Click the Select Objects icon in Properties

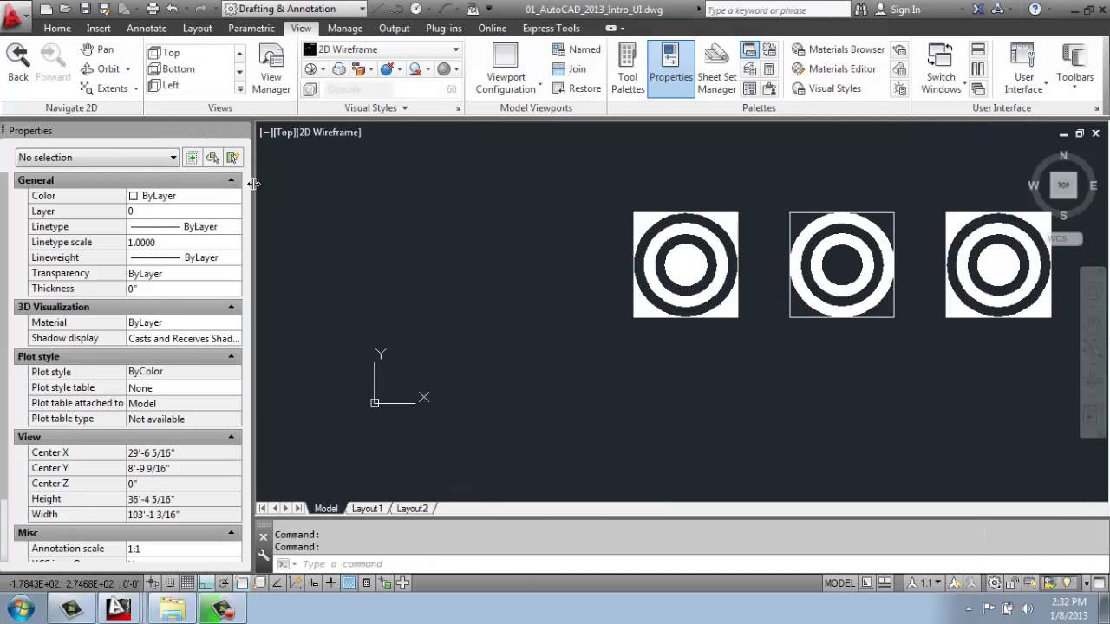[x=212, y=157]
